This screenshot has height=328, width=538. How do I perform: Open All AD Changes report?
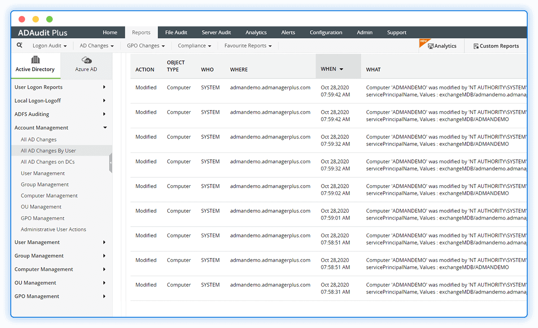click(39, 139)
